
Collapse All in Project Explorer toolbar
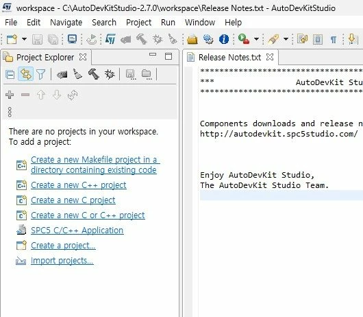[10, 74]
